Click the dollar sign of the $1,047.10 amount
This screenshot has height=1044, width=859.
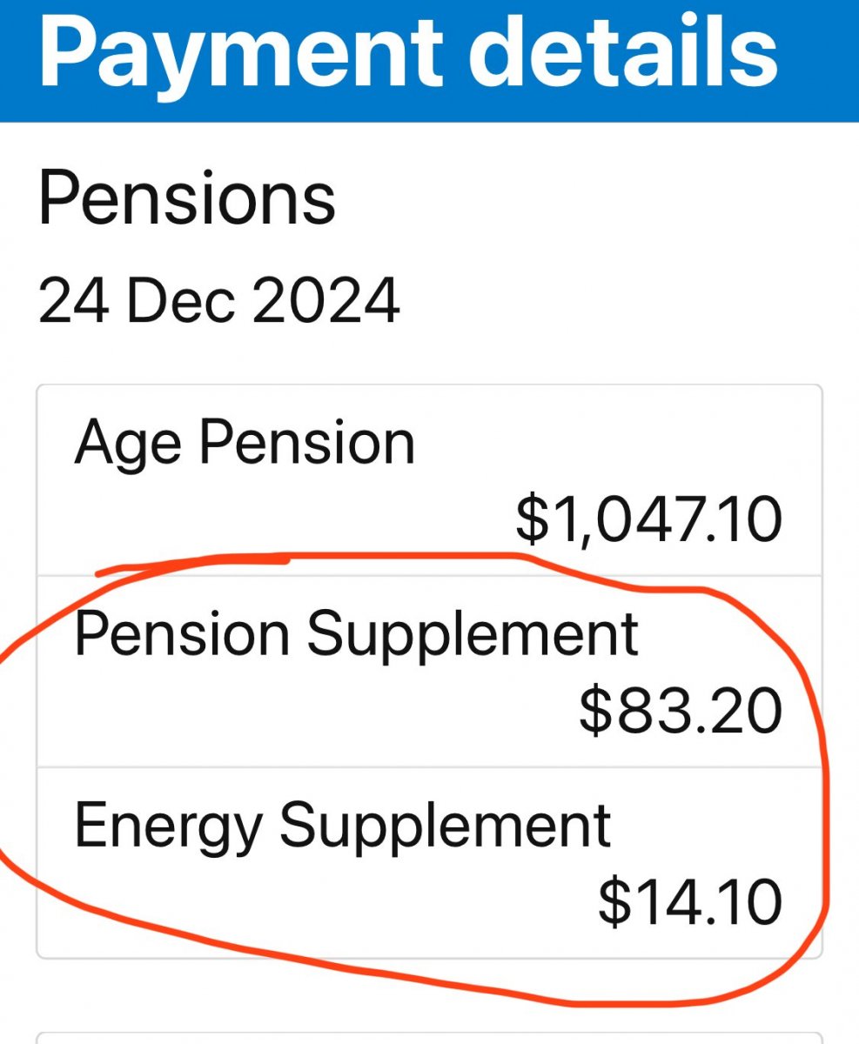[532, 519]
